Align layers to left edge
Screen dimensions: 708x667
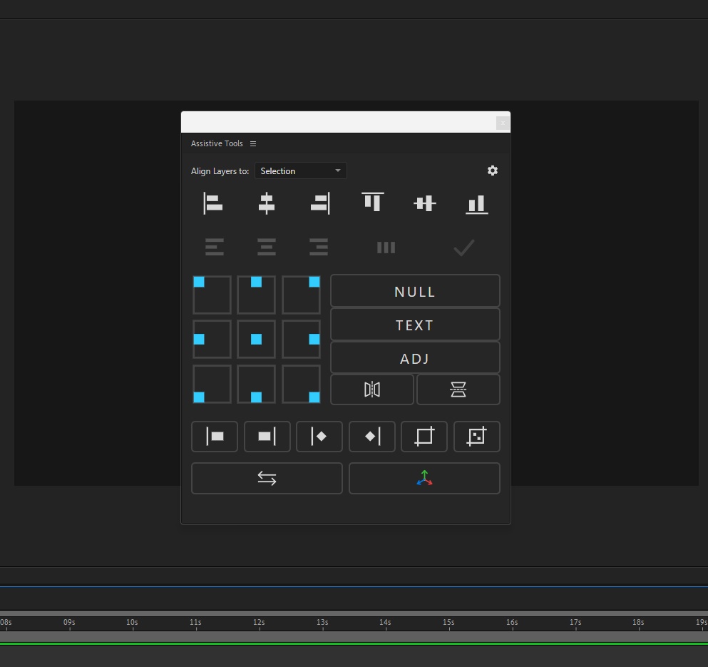[212, 203]
